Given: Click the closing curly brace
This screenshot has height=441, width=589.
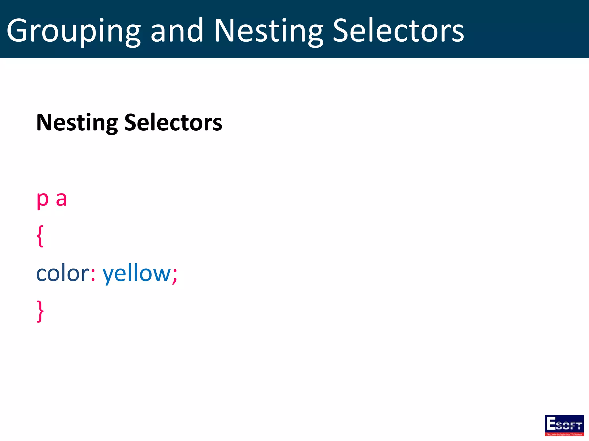Looking at the screenshot, I should point(40,311).
